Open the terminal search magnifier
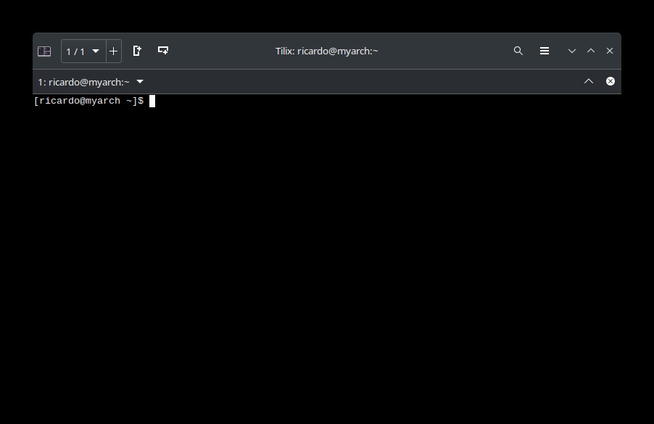The image size is (654, 424). tap(518, 51)
